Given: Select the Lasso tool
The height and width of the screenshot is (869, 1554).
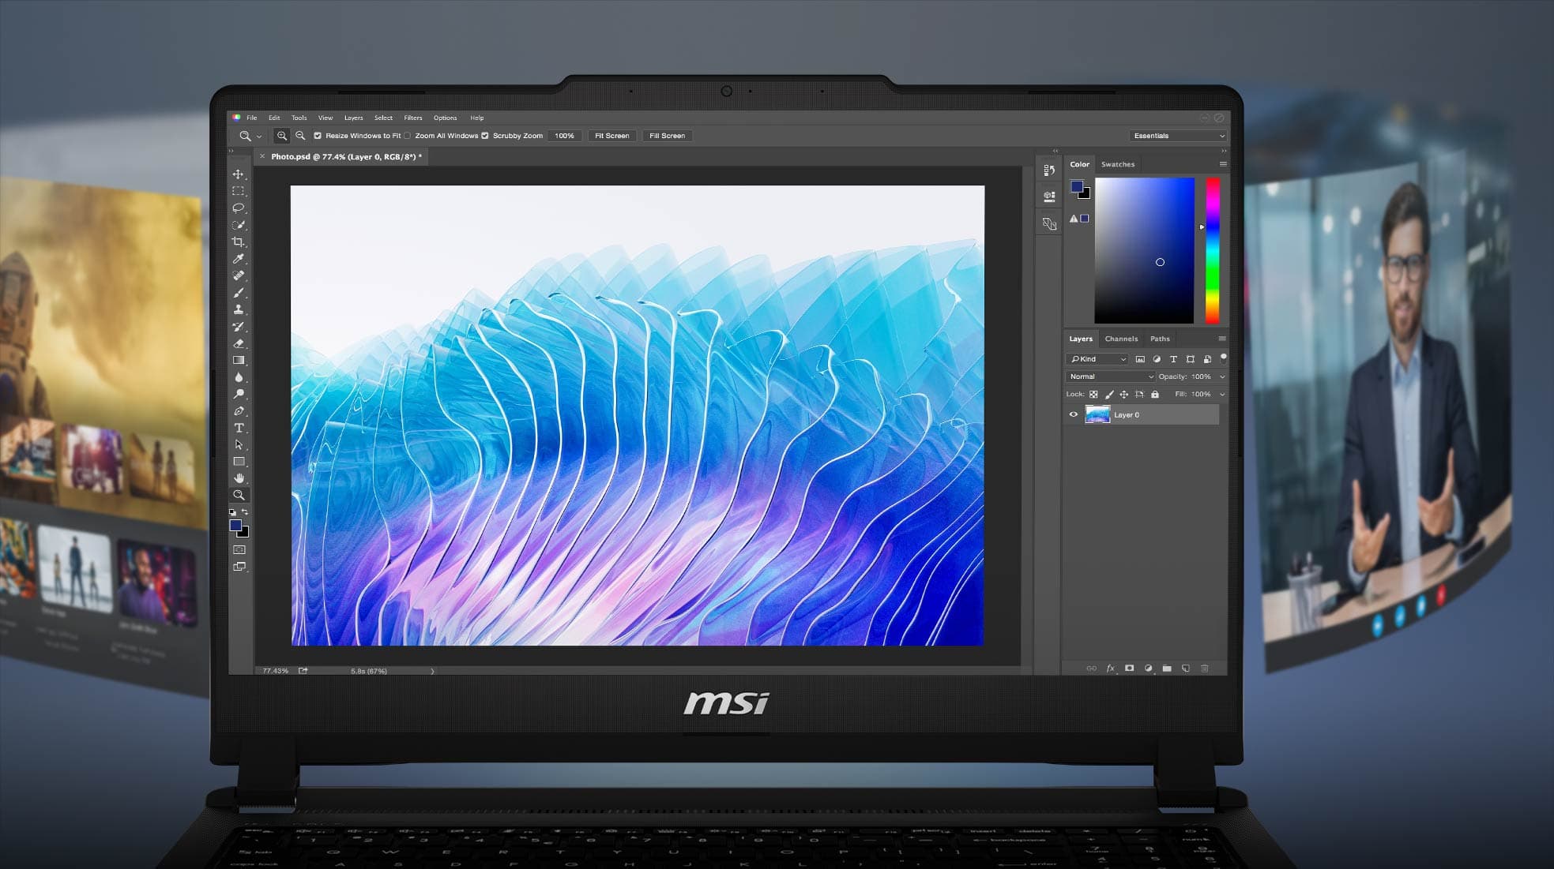Looking at the screenshot, I should [x=238, y=207].
